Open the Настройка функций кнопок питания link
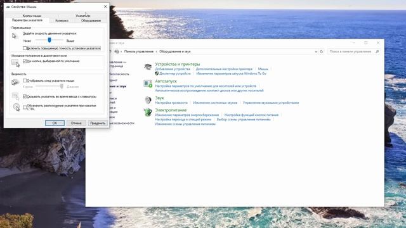Image resolution: width=406 pixels, height=228 pixels. (x=251, y=115)
